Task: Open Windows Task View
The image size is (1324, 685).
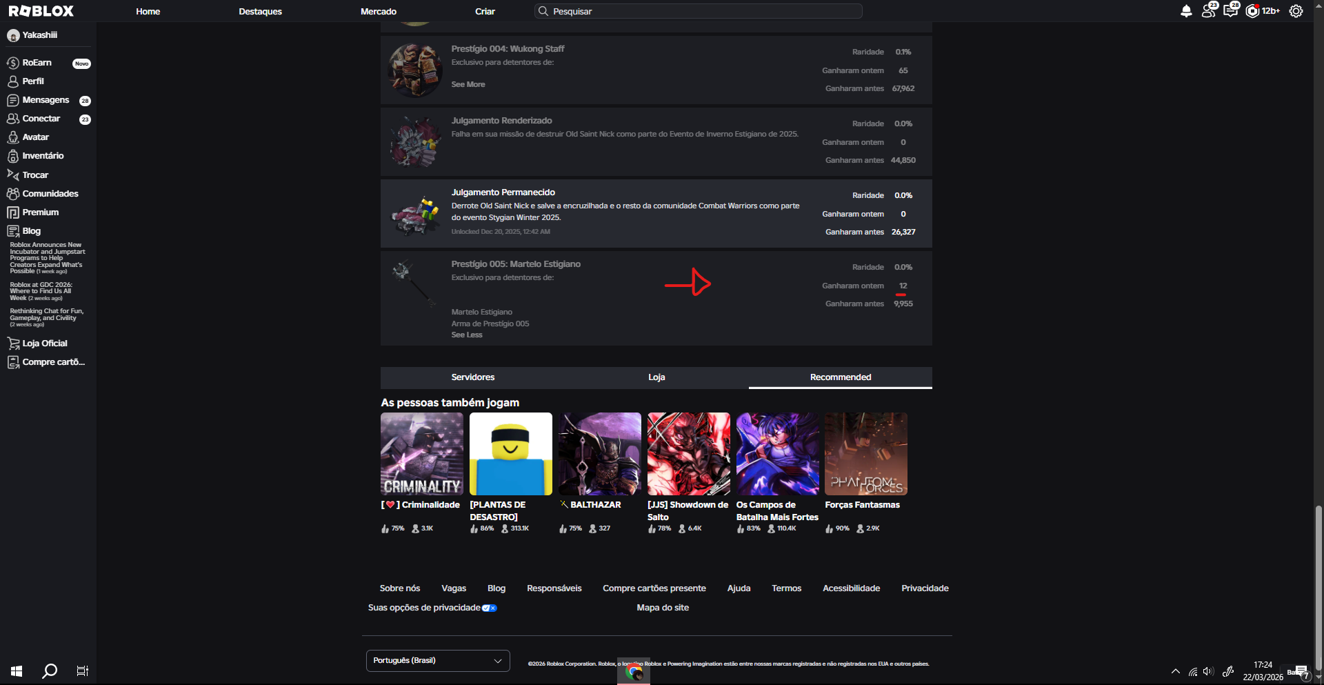Action: (x=83, y=671)
